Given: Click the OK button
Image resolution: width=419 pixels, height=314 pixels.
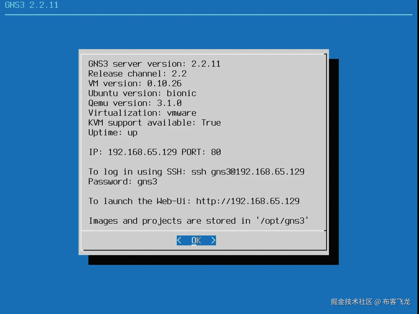Looking at the screenshot, I should point(196,240).
